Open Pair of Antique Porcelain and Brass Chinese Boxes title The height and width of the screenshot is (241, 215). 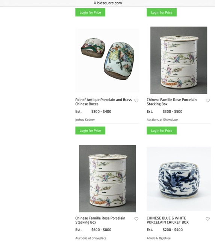click(x=103, y=102)
